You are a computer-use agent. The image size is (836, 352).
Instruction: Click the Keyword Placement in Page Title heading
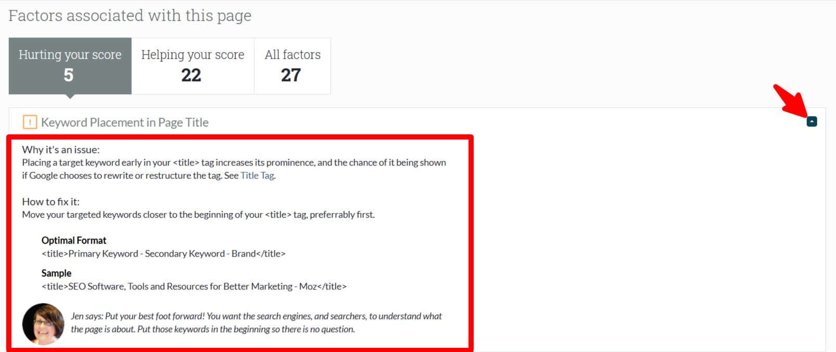(125, 122)
